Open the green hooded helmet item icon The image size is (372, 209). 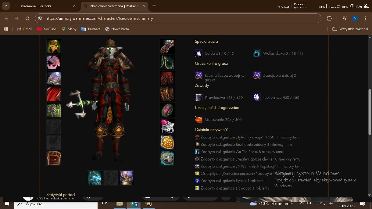pyautogui.click(x=54, y=46)
